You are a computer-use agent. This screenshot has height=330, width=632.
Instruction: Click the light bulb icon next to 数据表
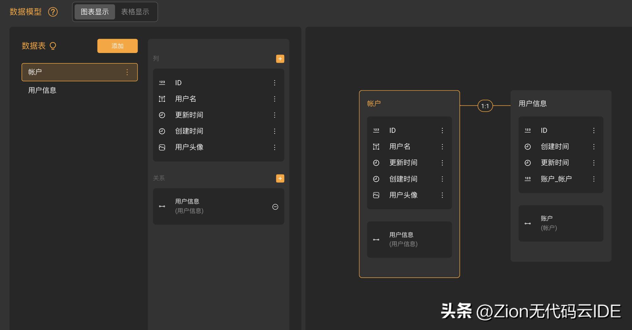pos(53,46)
